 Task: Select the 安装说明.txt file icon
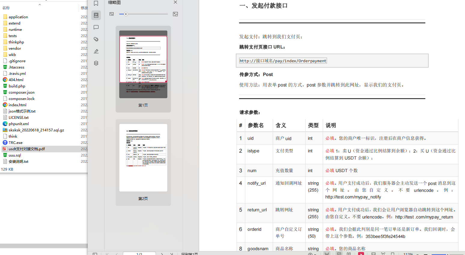pos(5,162)
